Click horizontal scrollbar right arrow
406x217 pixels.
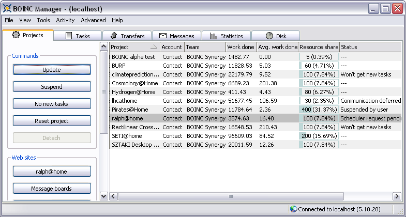click(397, 196)
